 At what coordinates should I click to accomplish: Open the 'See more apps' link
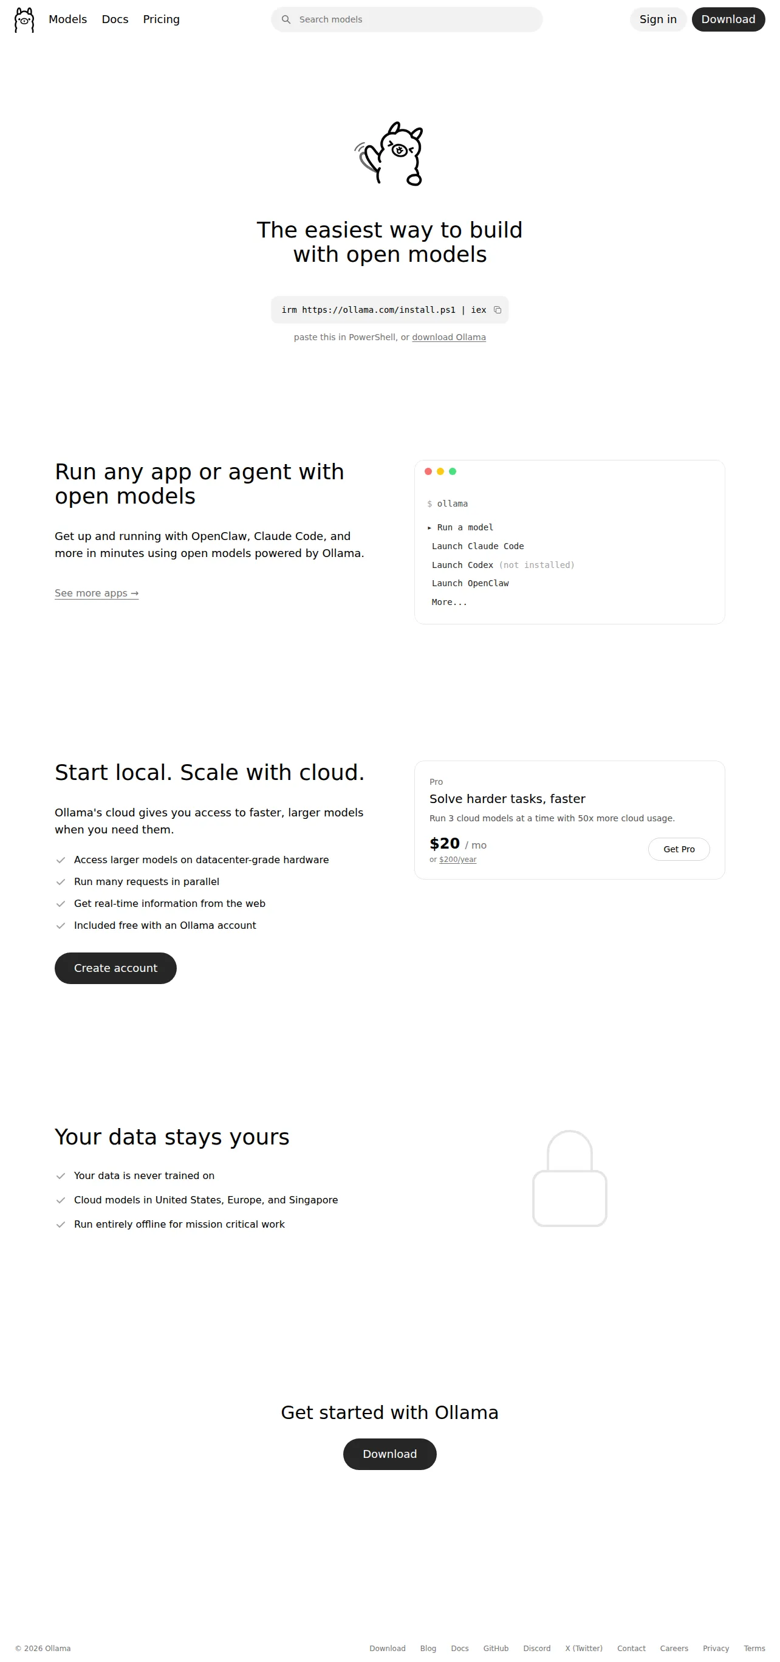point(97,593)
